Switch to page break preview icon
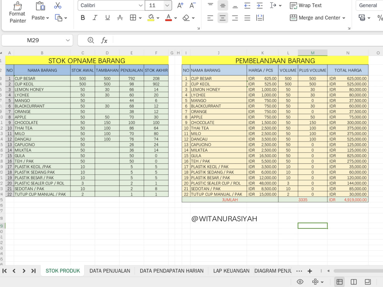Viewport: 383px width, 287px height. click(354, 282)
